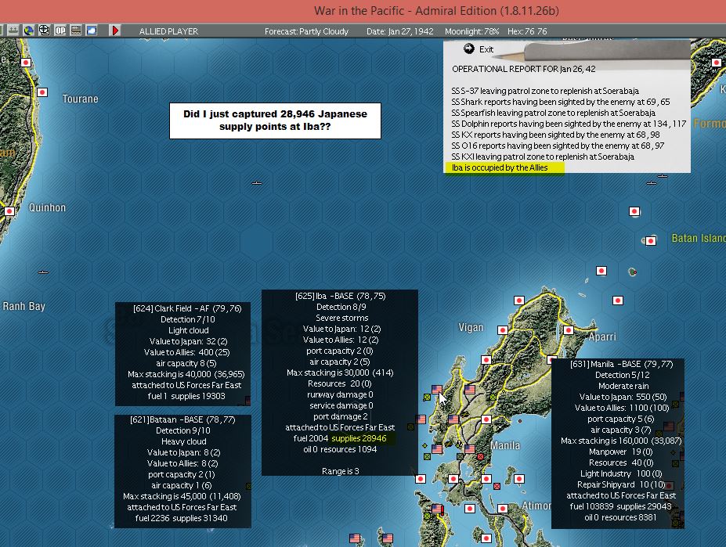Select the Iba is occupied by the Allies line
This screenshot has width=726, height=547.
pos(500,167)
